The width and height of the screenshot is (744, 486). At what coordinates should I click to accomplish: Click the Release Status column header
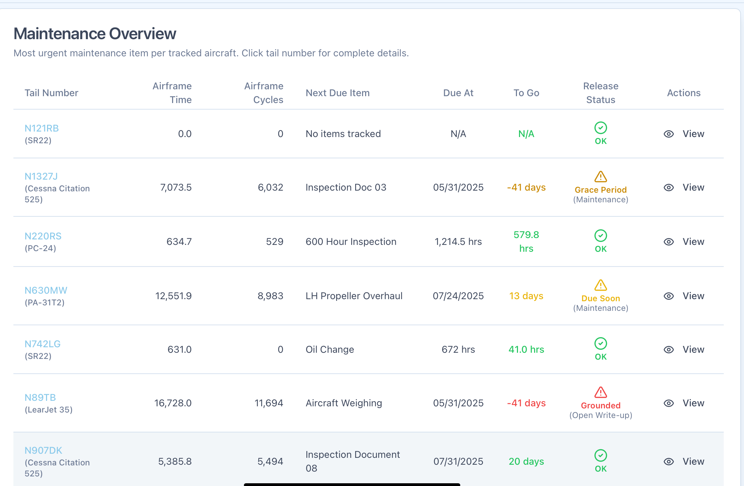pos(600,93)
